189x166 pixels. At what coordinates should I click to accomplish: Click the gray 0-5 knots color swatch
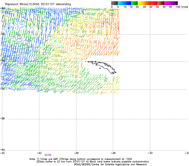point(115,3)
